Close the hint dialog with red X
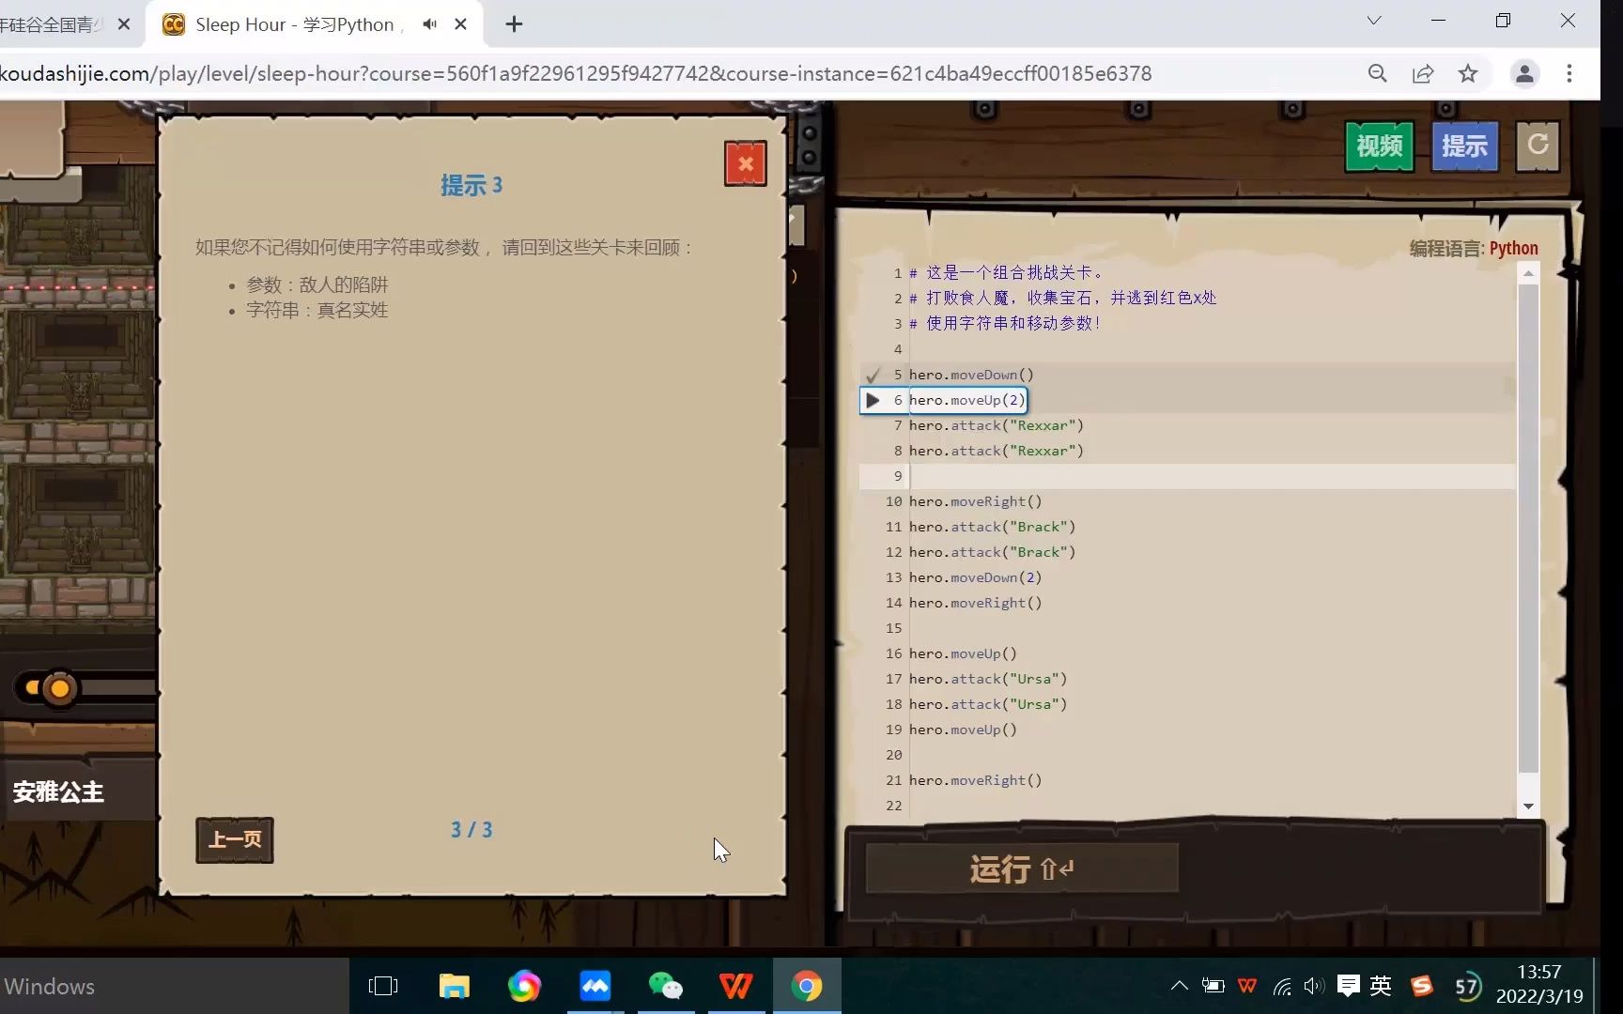1623x1014 pixels. click(745, 164)
